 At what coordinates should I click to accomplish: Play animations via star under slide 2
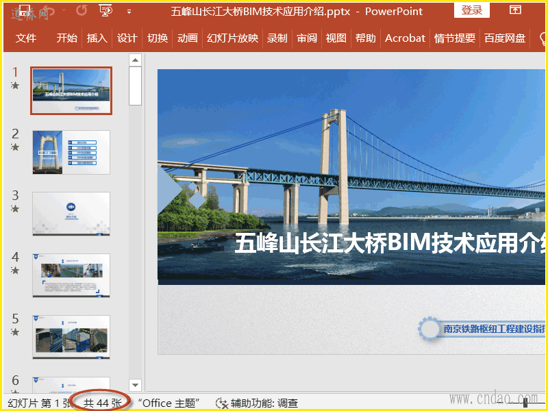(x=15, y=147)
